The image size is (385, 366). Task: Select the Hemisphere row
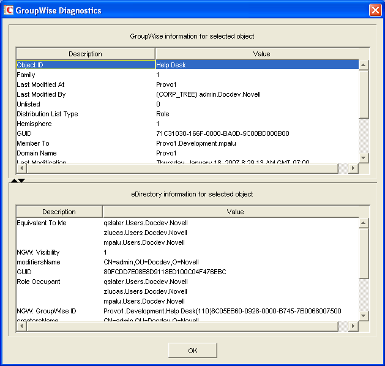coord(187,124)
